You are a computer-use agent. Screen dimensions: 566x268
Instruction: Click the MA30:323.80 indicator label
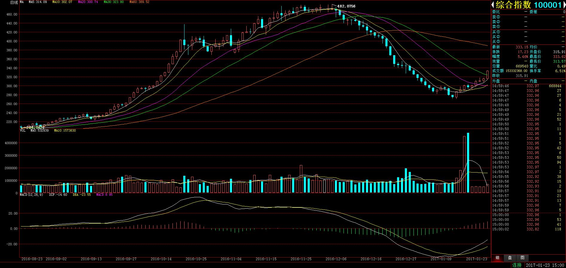[x=114, y=2]
